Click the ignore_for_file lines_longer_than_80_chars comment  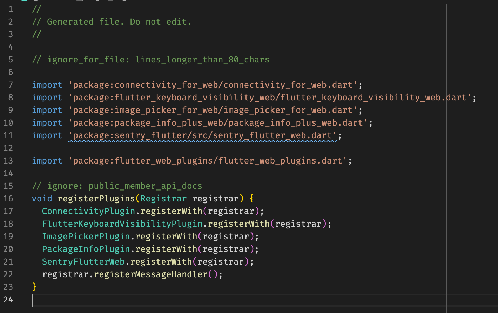tap(151, 60)
